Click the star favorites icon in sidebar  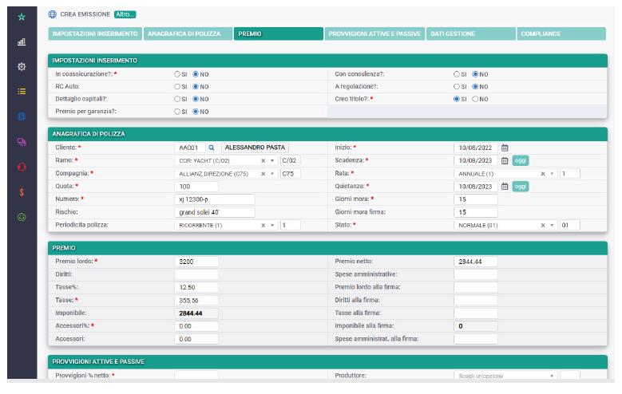coord(22,17)
